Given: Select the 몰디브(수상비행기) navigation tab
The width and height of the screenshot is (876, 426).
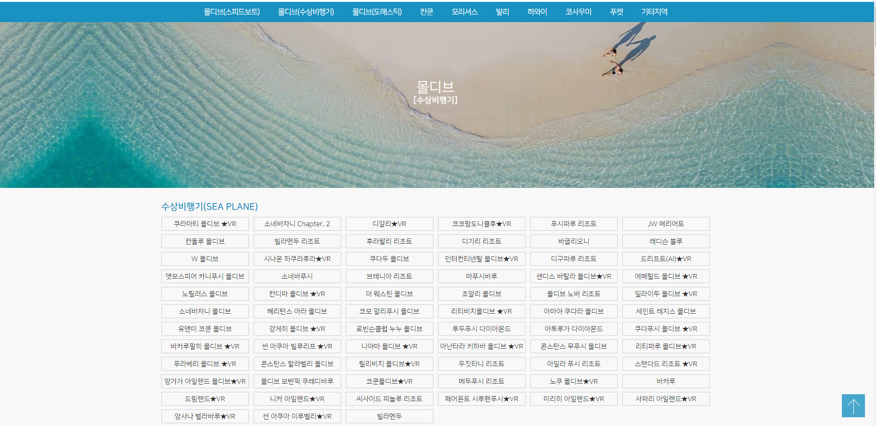Looking at the screenshot, I should [x=306, y=12].
